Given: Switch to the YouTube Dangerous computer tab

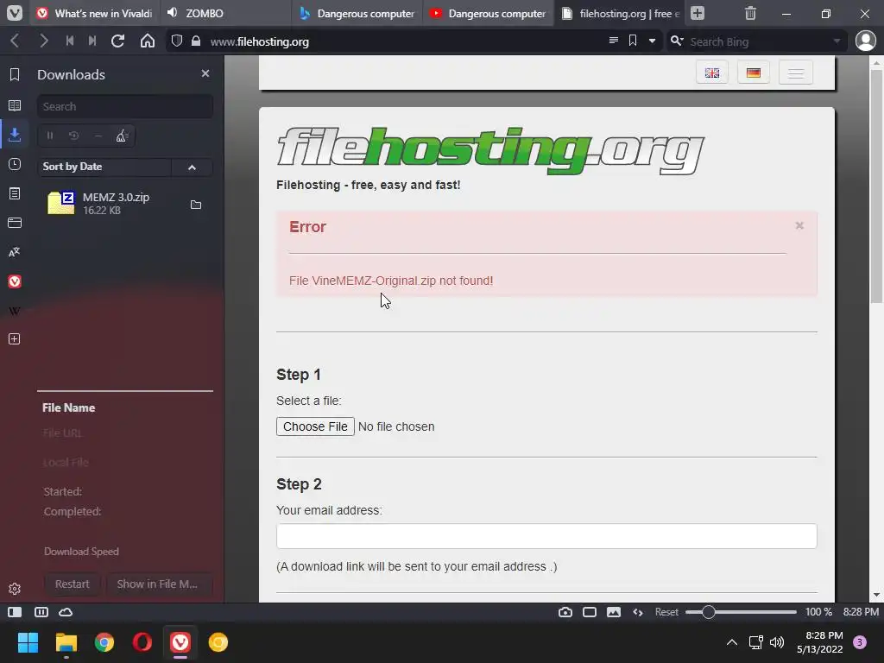Looking at the screenshot, I should (489, 13).
